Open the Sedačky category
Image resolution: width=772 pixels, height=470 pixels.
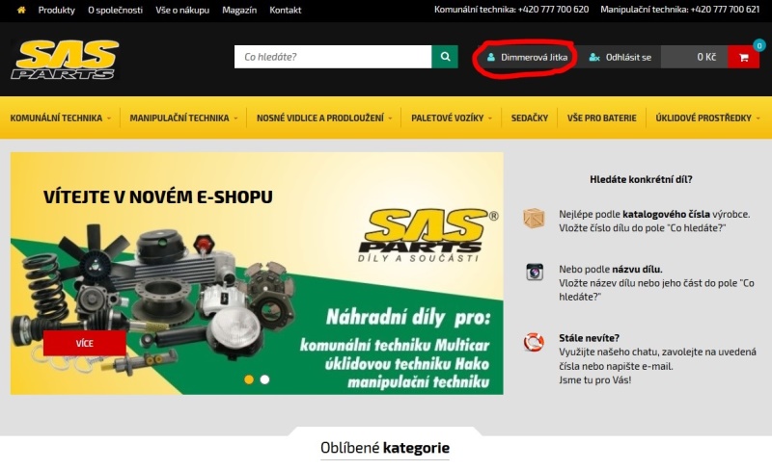point(529,118)
